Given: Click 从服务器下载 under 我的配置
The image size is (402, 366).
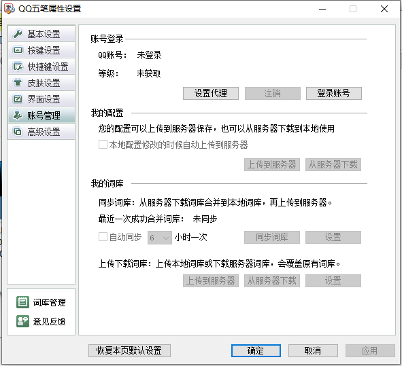Looking at the screenshot, I should (333, 164).
